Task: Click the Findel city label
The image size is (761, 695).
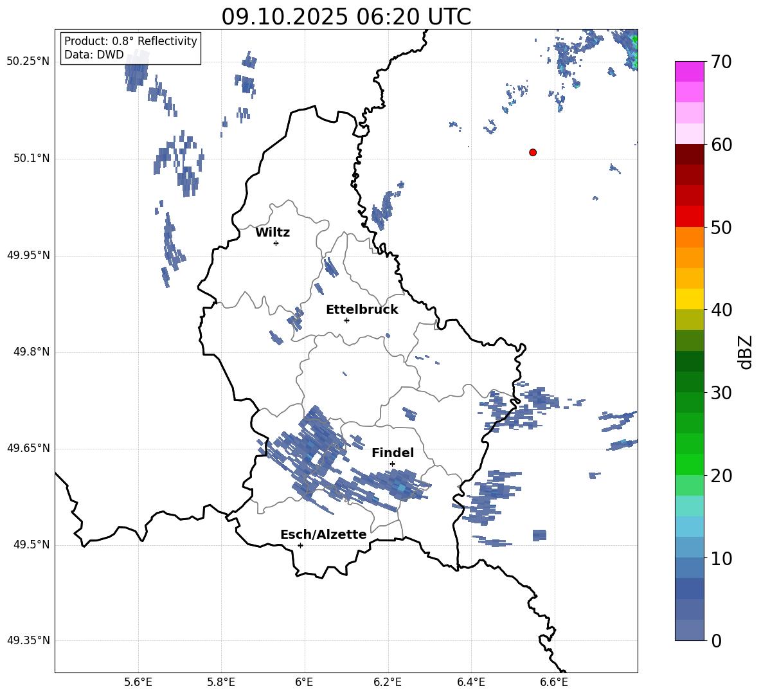Action: [393, 453]
